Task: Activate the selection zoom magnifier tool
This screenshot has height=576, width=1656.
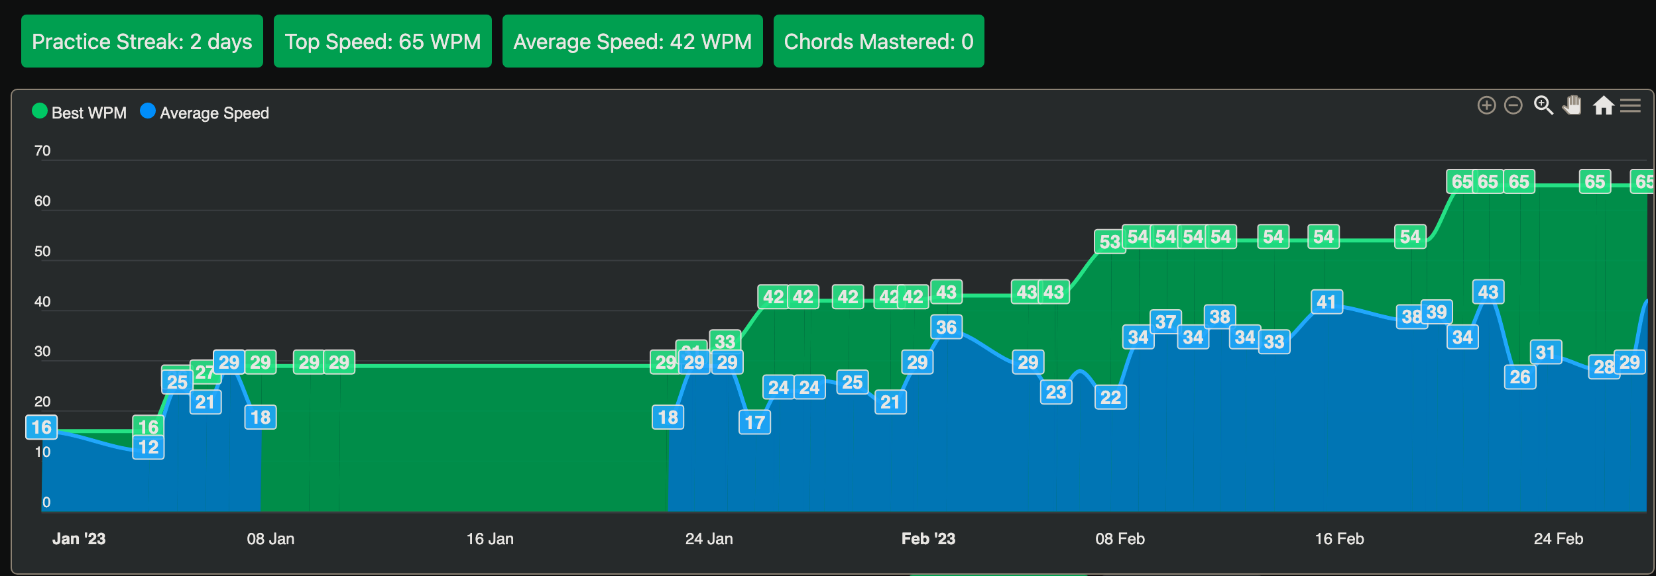Action: [x=1543, y=106]
